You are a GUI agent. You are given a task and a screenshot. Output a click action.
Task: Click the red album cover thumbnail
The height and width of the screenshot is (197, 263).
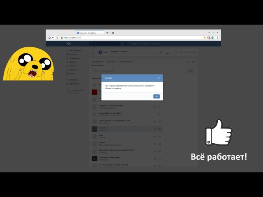tap(95, 92)
